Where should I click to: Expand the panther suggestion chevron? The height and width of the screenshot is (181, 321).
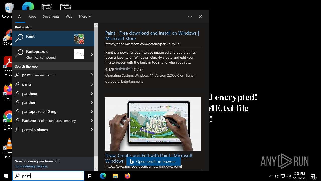pyautogui.click(x=92, y=102)
